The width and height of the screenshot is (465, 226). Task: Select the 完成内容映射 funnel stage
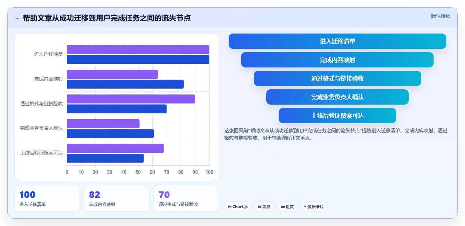[337, 60]
